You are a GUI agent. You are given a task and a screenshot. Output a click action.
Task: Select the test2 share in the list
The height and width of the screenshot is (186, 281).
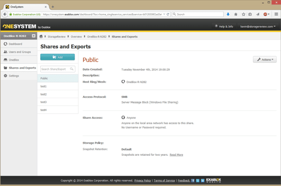click(x=58, y=94)
